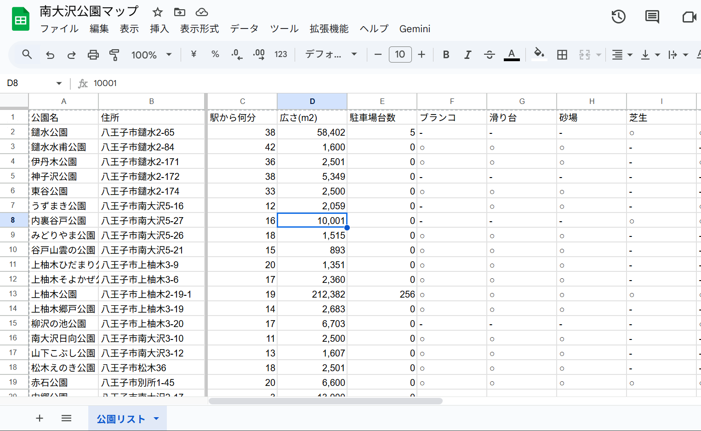Open the 123 number format menu
The image size is (701, 431).
click(281, 54)
